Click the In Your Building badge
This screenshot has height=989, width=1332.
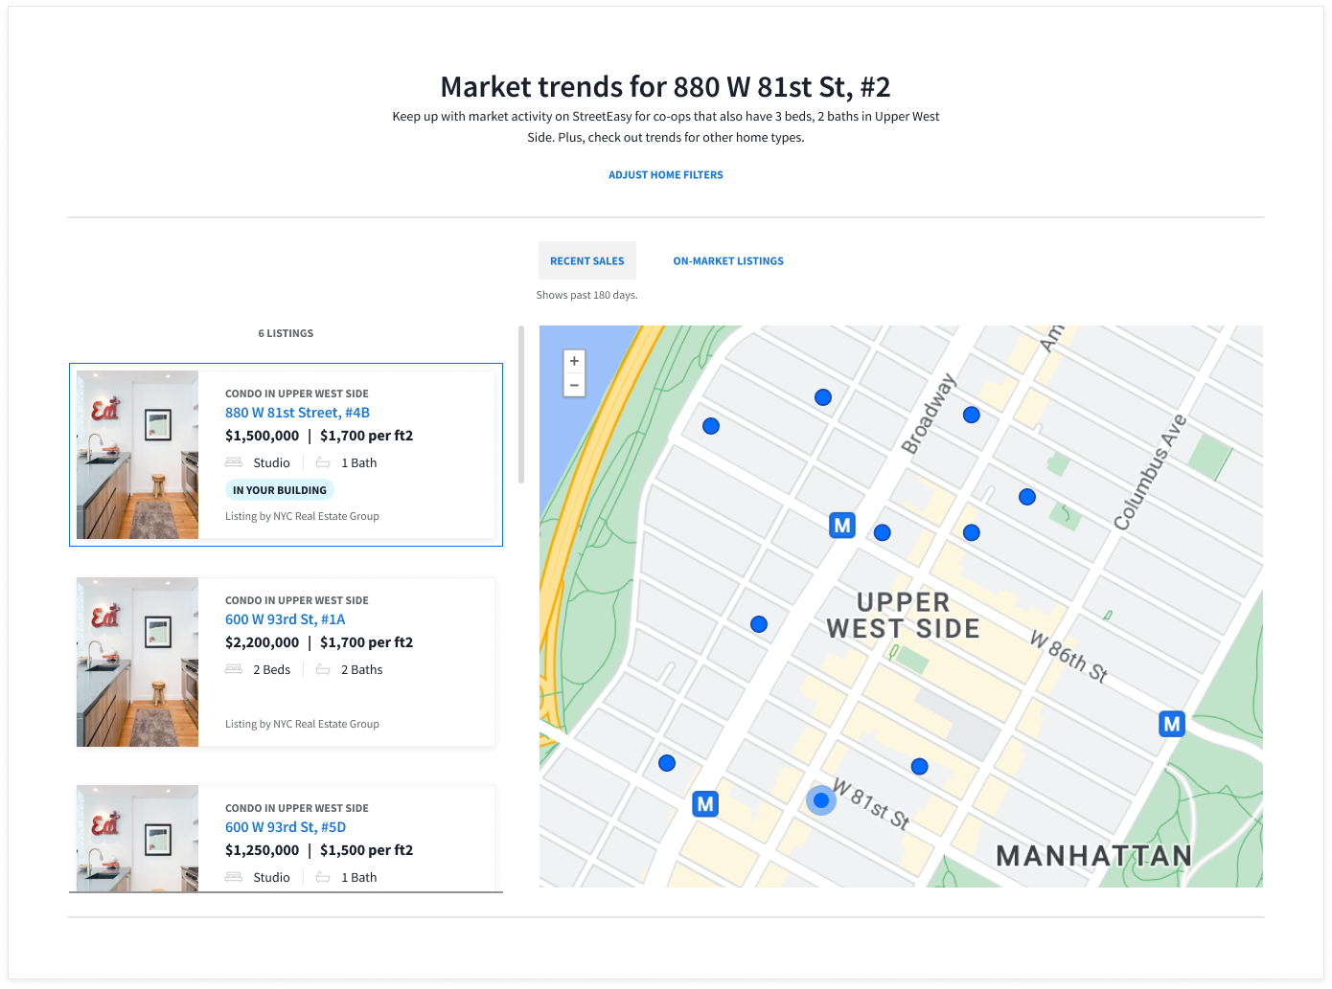pyautogui.click(x=279, y=489)
